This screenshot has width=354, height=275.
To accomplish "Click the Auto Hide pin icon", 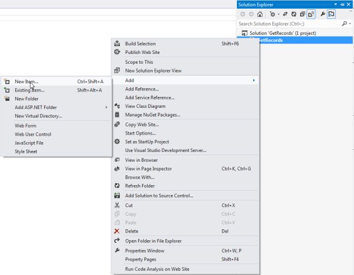I will tap(342, 4).
